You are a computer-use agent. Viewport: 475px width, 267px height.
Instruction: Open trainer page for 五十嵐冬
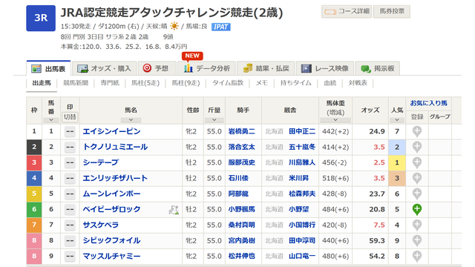302,147
